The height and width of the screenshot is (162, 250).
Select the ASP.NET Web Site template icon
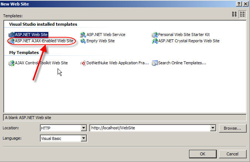pyautogui.click(x=11, y=35)
